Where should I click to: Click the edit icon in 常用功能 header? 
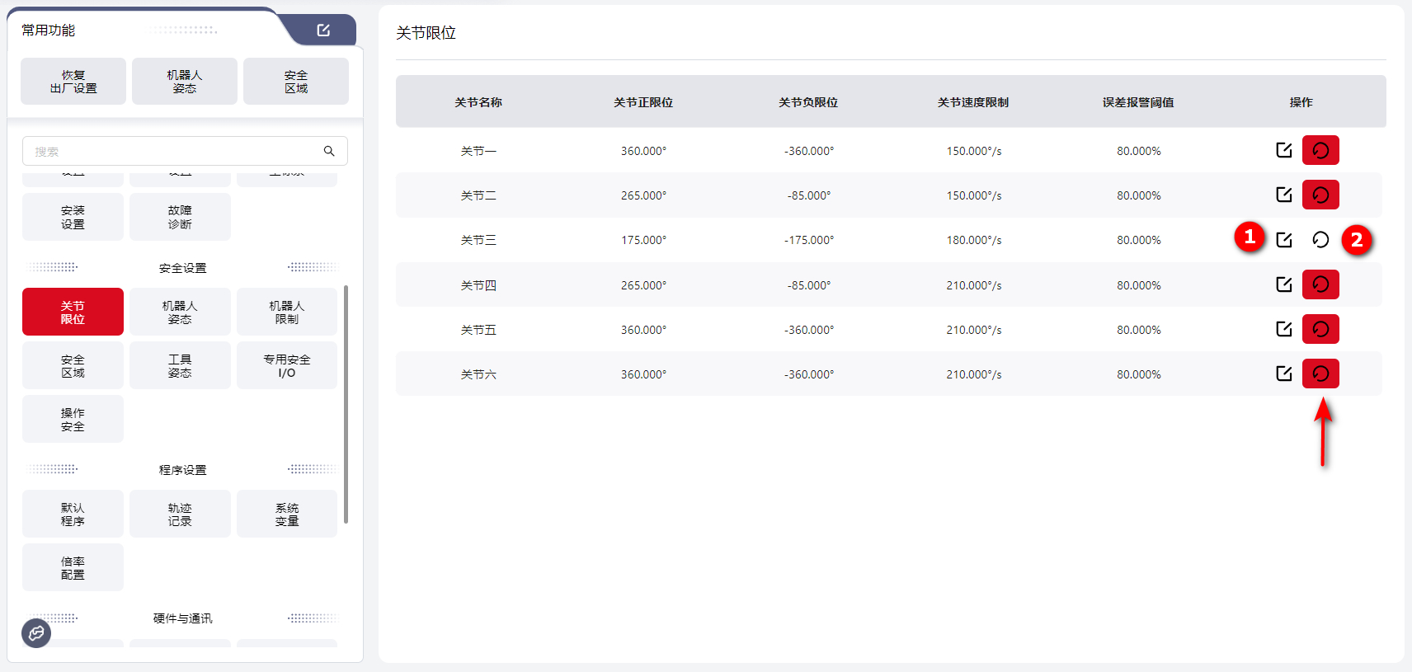point(323,31)
